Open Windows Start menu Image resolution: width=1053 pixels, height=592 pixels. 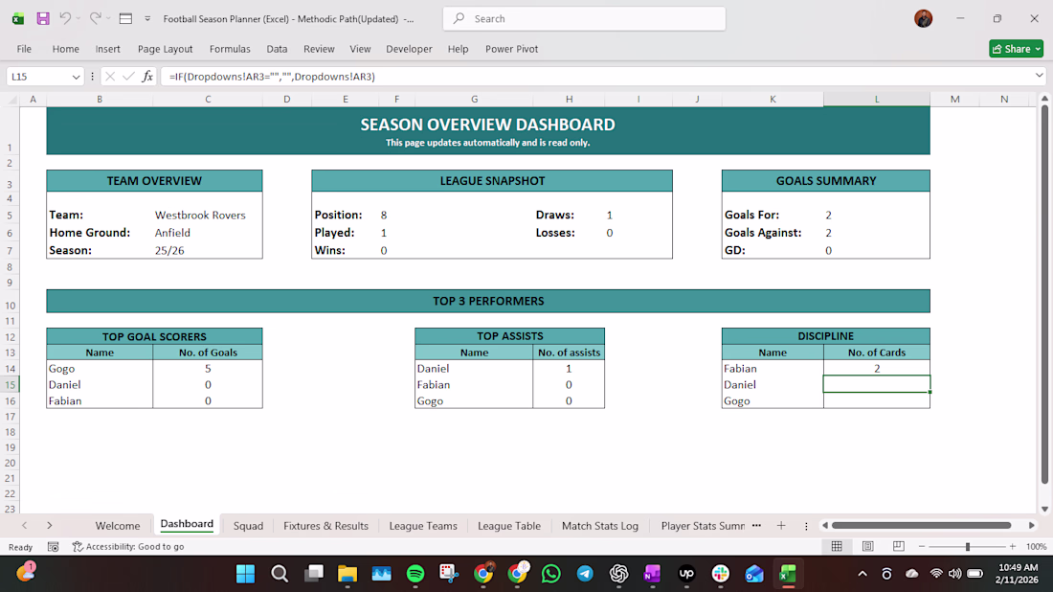[246, 574]
